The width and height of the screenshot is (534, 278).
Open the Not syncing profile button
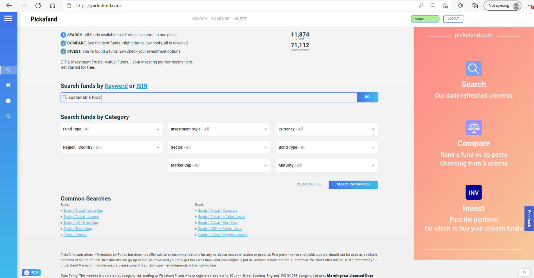point(502,6)
